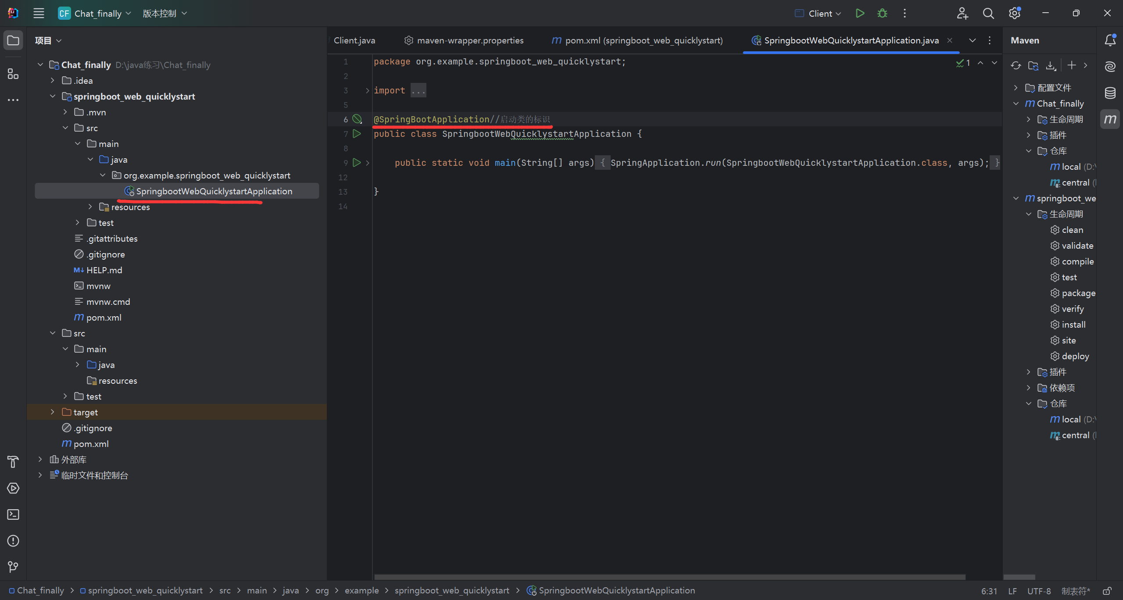Run the Maven compile lifecycle goal

click(x=1077, y=261)
